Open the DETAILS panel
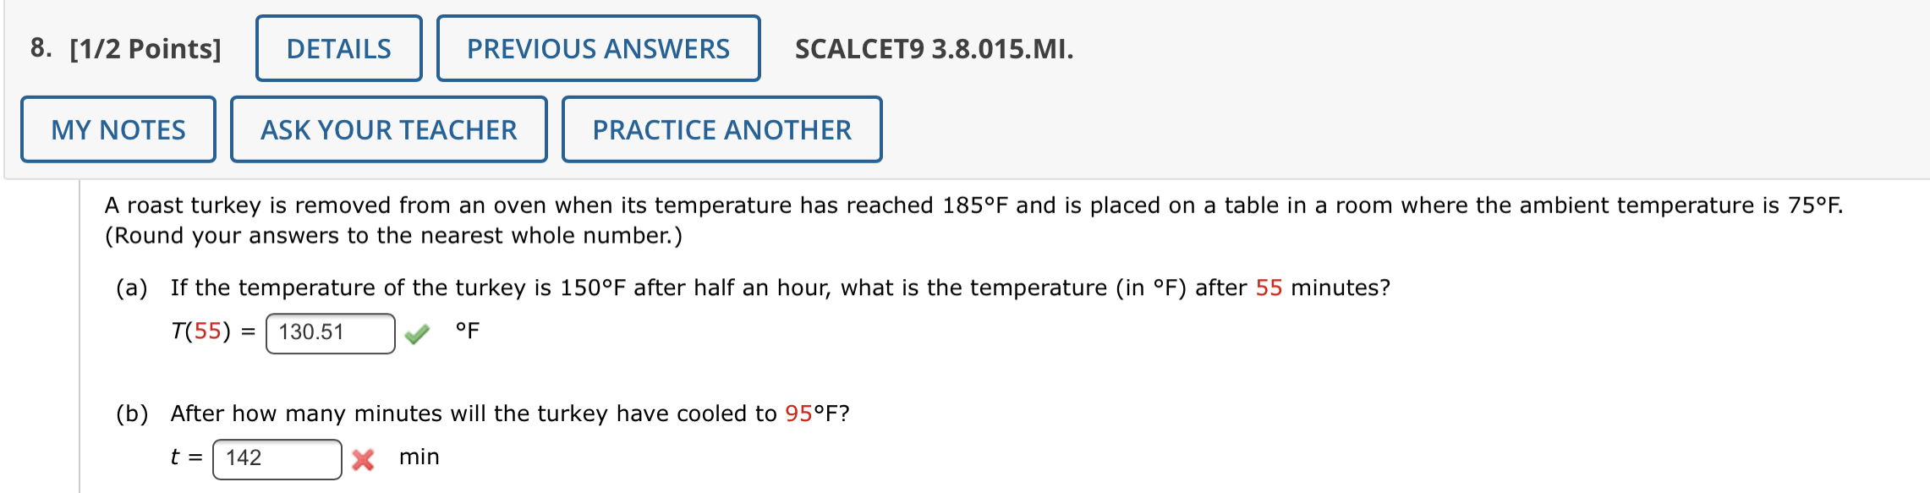The width and height of the screenshot is (1930, 493). 337,49
